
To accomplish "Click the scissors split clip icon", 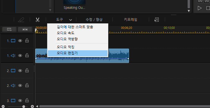I will click(37, 20).
